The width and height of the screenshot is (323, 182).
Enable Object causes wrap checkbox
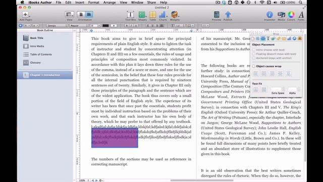pos(254,66)
